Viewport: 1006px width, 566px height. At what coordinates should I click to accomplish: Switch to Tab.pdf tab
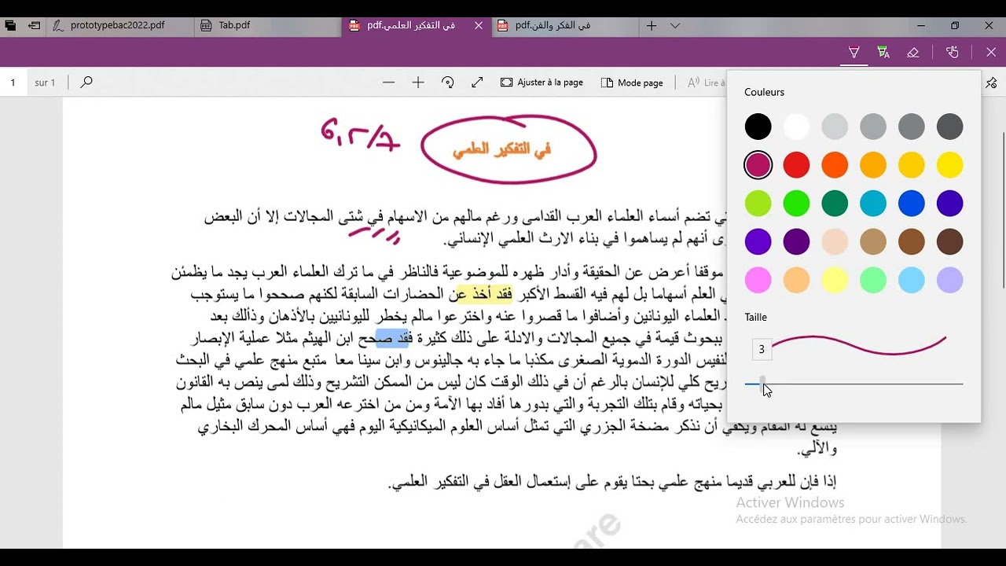pos(234,25)
